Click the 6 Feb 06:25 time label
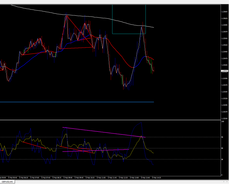229x184 pixels. click(x=24, y=178)
